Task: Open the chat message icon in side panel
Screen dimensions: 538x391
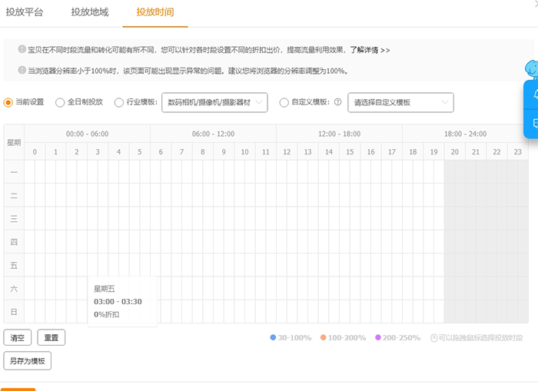Action: 534,123
